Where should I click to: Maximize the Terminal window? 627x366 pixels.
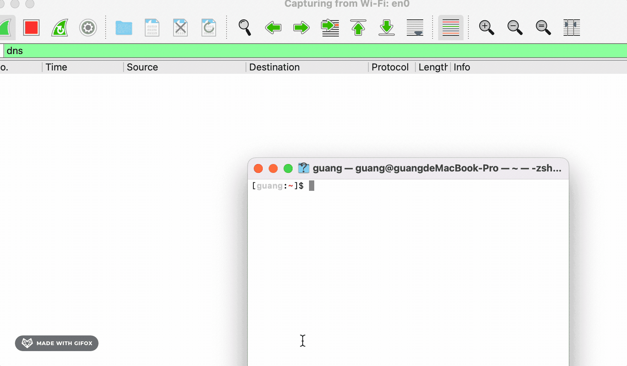288,168
